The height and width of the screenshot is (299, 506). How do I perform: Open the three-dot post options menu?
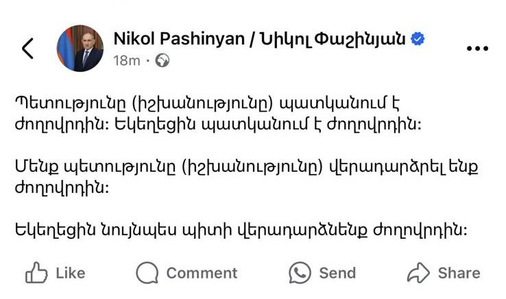pyautogui.click(x=477, y=49)
